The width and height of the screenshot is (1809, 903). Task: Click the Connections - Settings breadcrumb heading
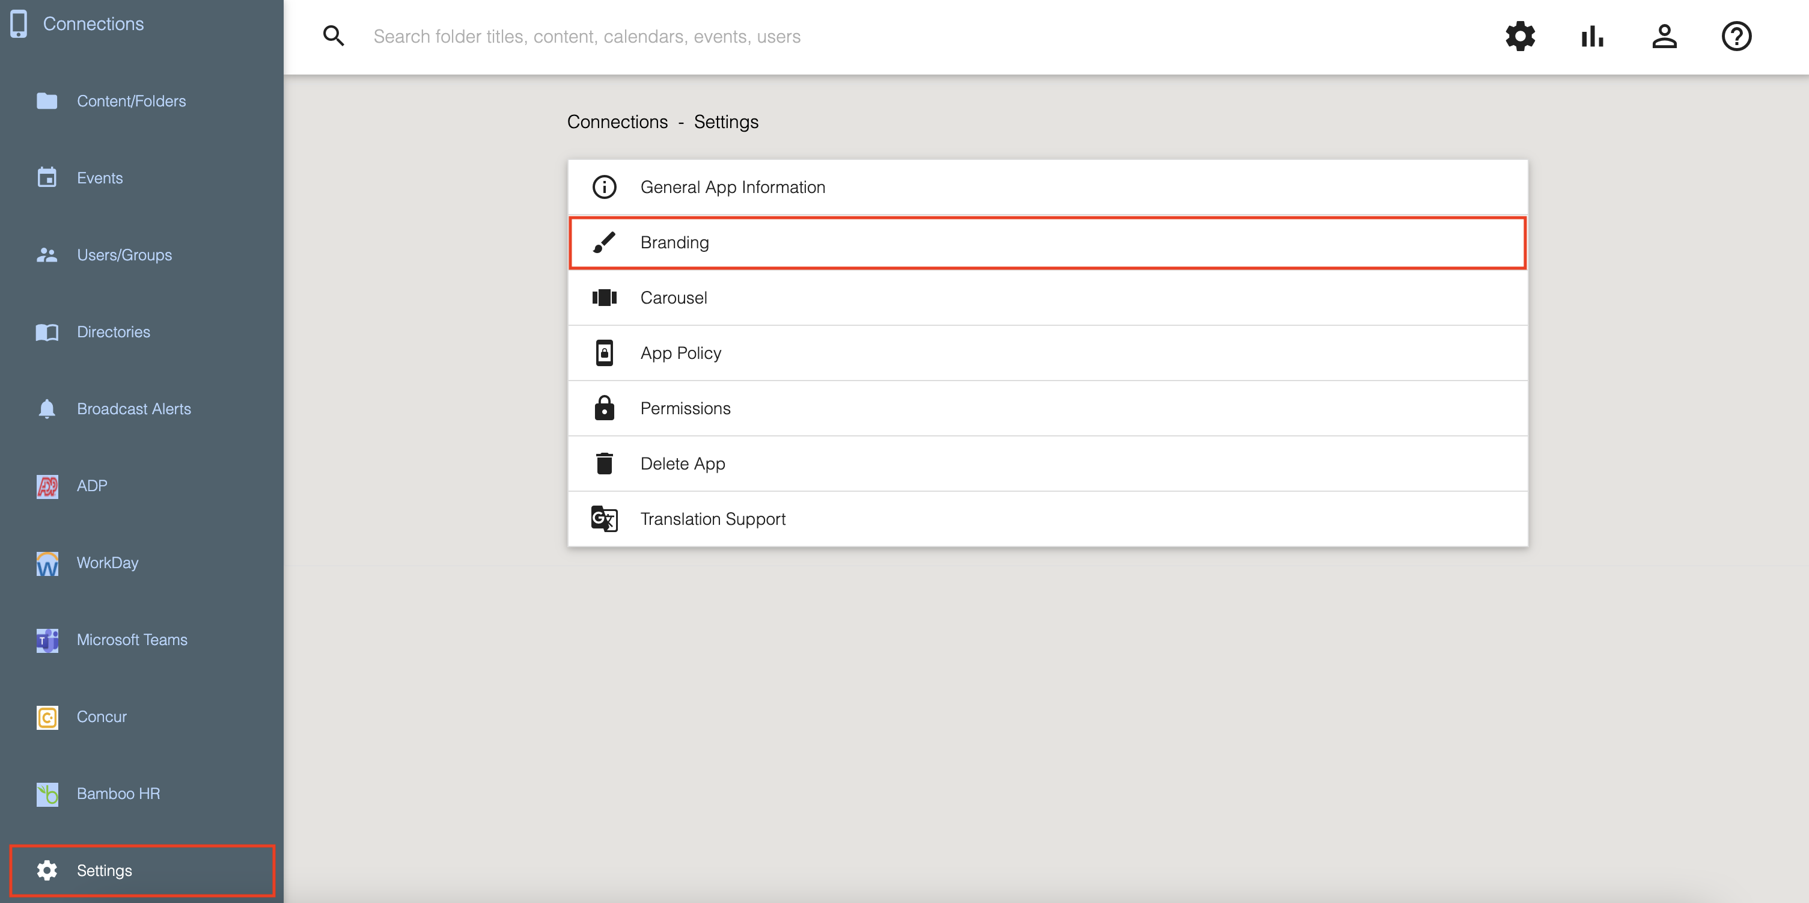pyautogui.click(x=663, y=122)
